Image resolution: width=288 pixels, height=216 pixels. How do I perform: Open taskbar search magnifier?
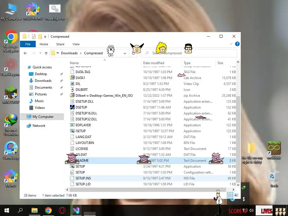click(20, 210)
